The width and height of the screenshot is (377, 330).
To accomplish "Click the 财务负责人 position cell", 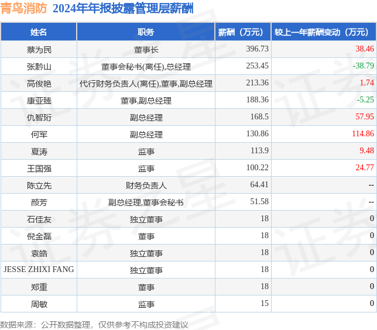I will tap(146, 185).
